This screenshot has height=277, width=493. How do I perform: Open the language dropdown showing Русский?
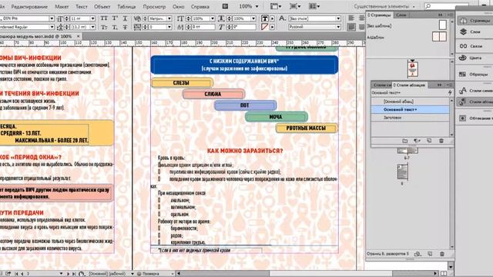(338, 27)
